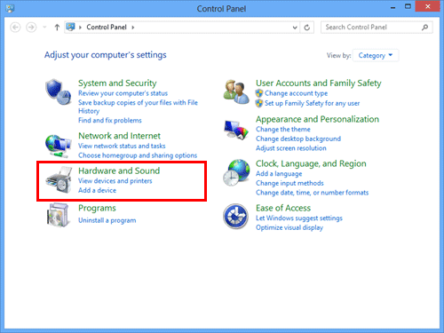Click the Network and Internet globe icon
Image resolution: width=444 pixels, height=333 pixels.
pos(59,146)
